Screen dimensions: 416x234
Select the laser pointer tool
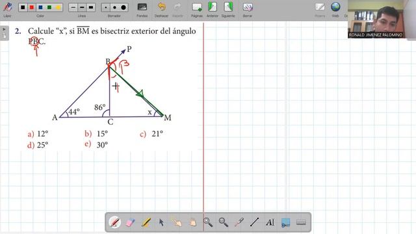(x=239, y=222)
